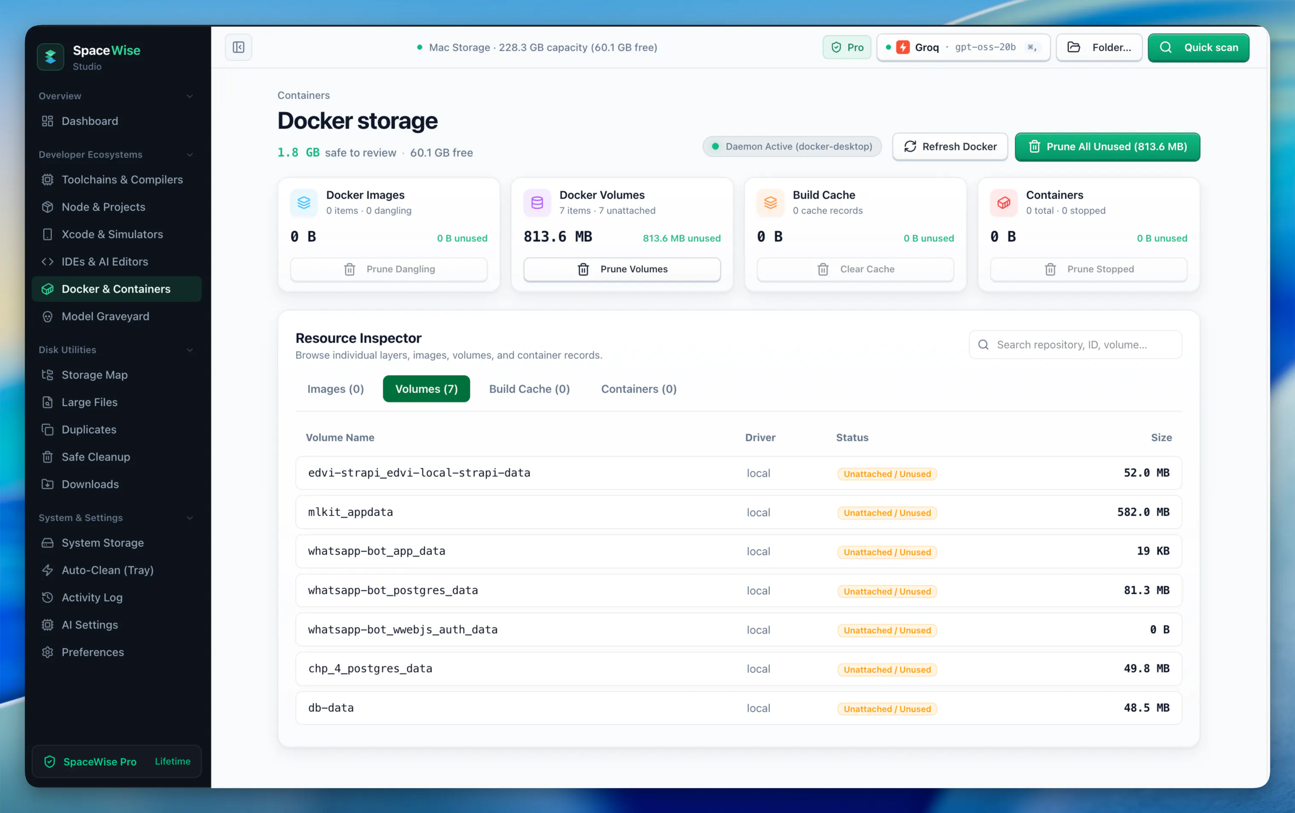
Task: Open the Groq gpt-oss-20b model selector
Action: click(x=963, y=47)
